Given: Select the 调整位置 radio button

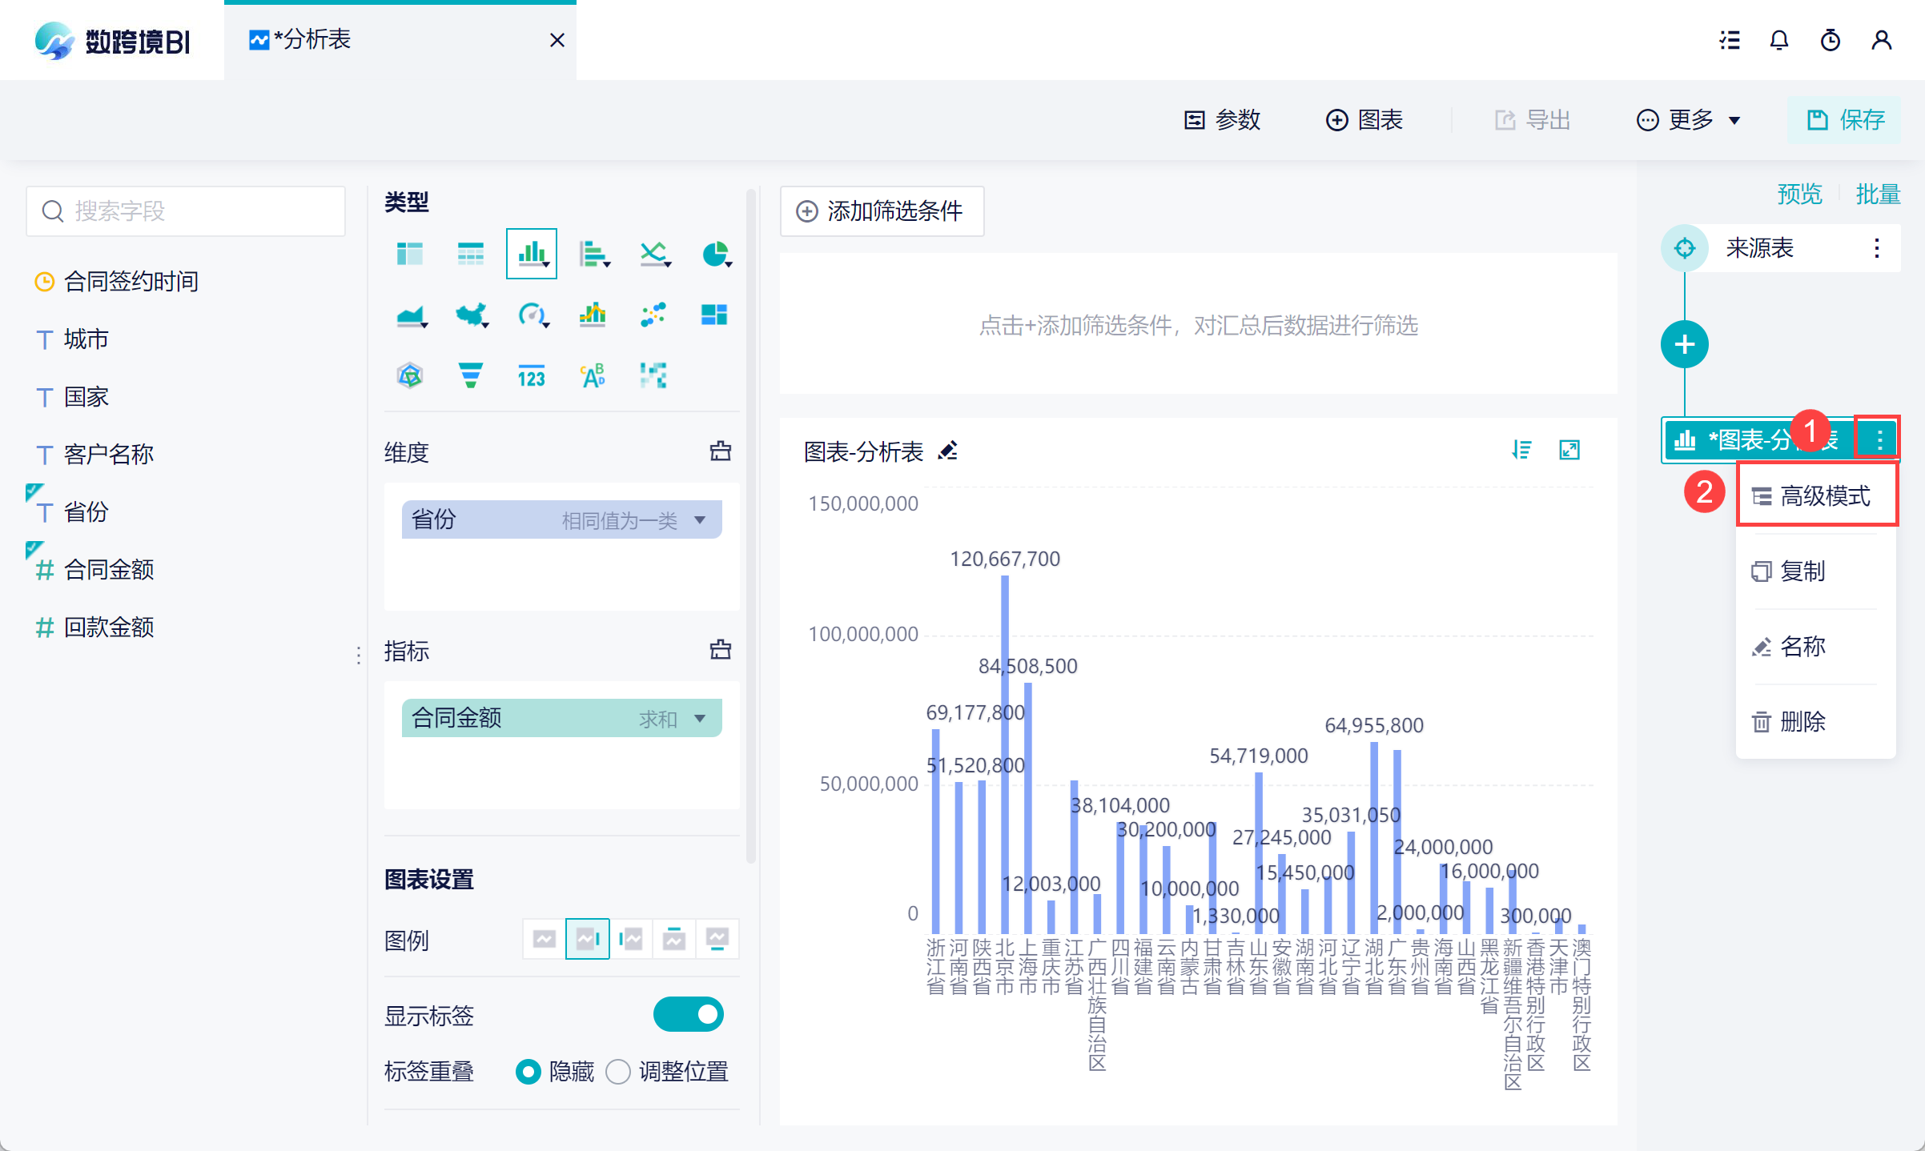Looking at the screenshot, I should tap(618, 1072).
